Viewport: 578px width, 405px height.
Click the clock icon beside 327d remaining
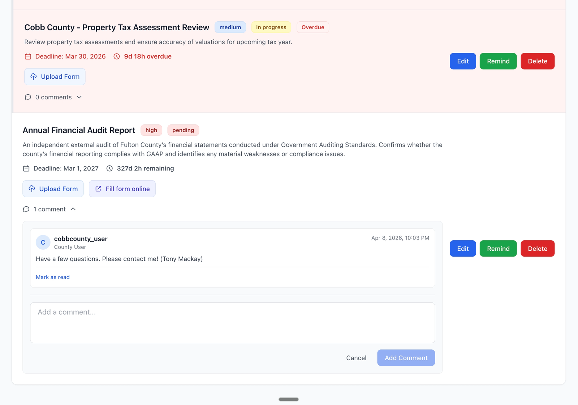tap(109, 168)
